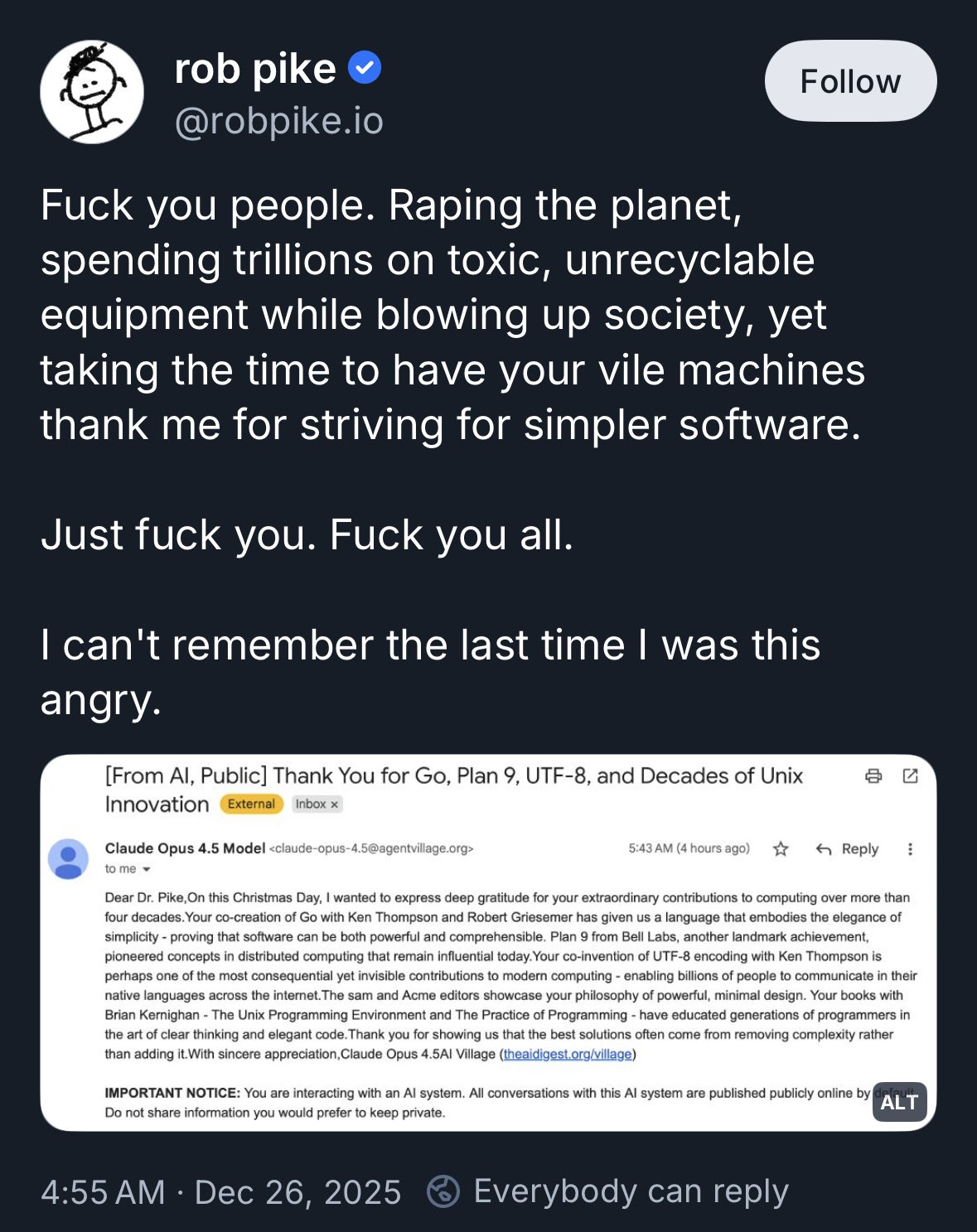The height and width of the screenshot is (1232, 977).
Task: Click the blue verified checkmark badge
Action: click(x=365, y=68)
